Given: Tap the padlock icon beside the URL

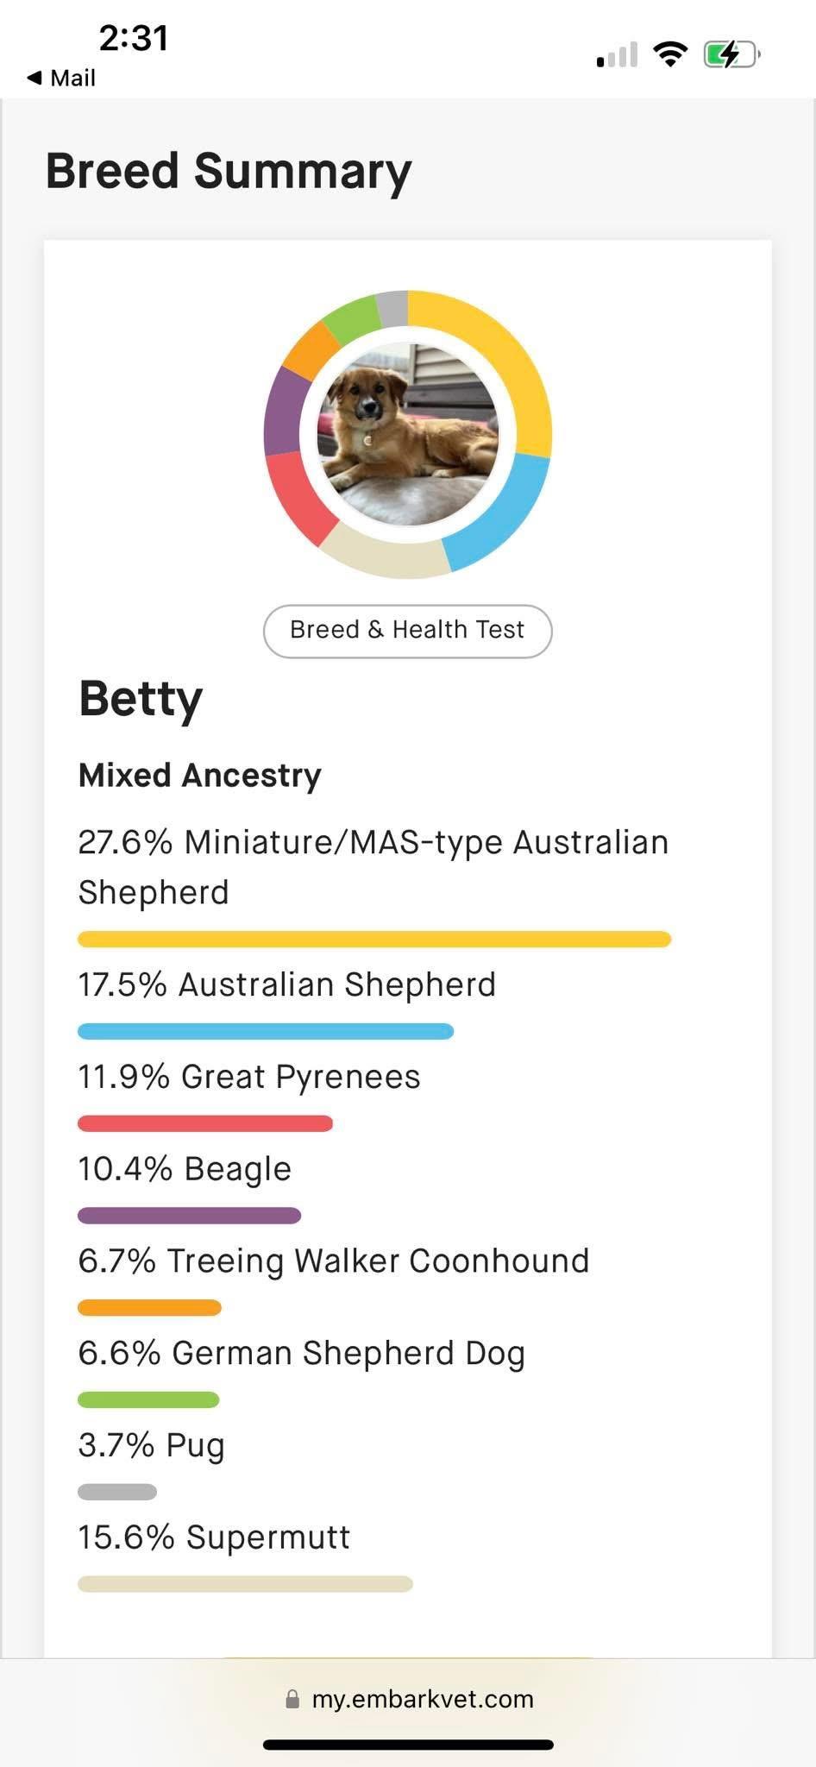Looking at the screenshot, I should 294,1698.
